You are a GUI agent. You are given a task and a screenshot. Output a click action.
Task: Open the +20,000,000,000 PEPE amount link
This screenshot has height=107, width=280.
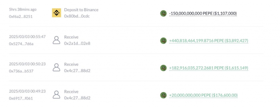(x=203, y=95)
